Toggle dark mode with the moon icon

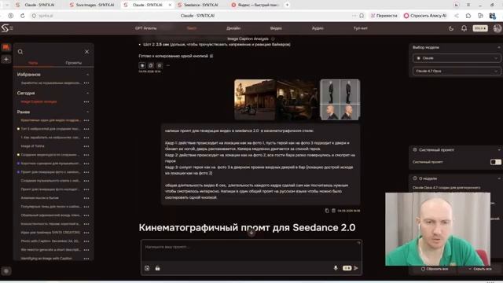(451, 28)
